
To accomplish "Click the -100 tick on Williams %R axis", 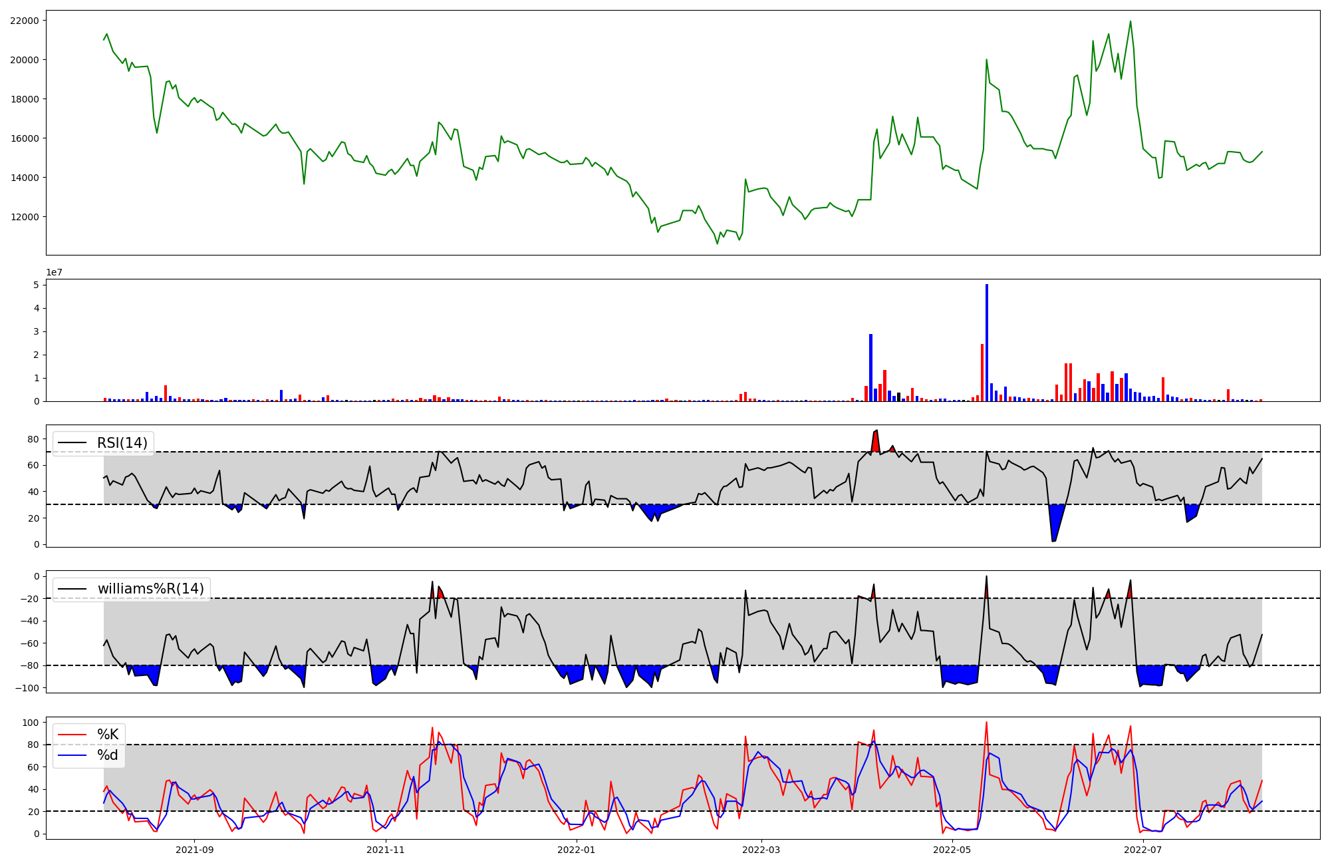I will 27,688.
